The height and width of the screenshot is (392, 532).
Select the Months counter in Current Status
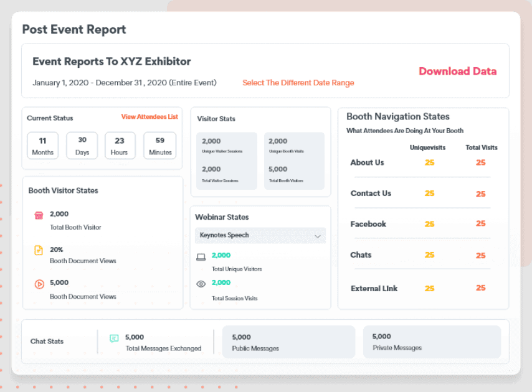[x=42, y=145]
